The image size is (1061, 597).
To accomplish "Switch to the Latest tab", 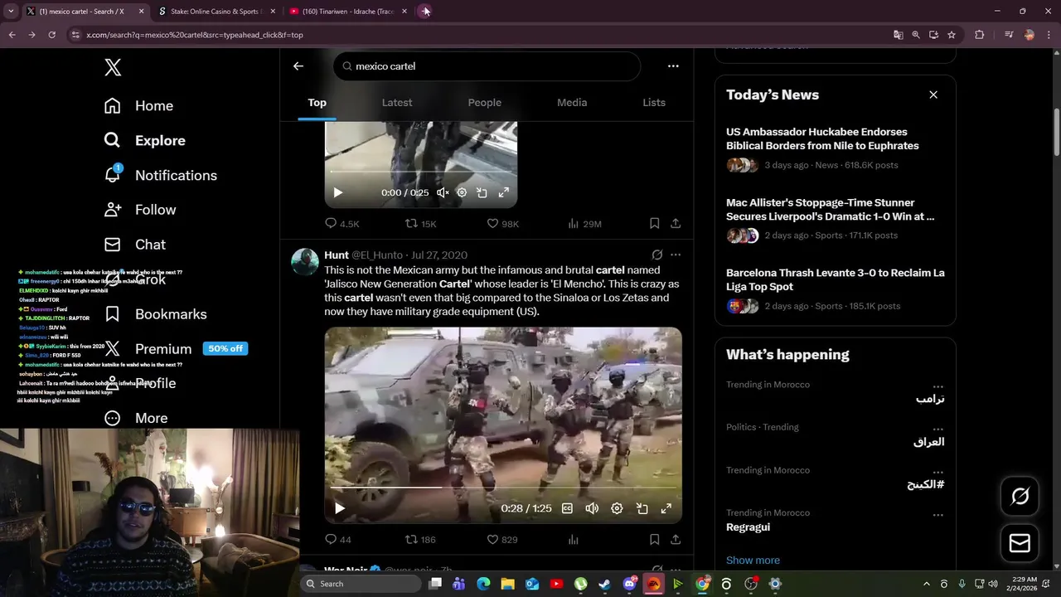I will point(397,103).
